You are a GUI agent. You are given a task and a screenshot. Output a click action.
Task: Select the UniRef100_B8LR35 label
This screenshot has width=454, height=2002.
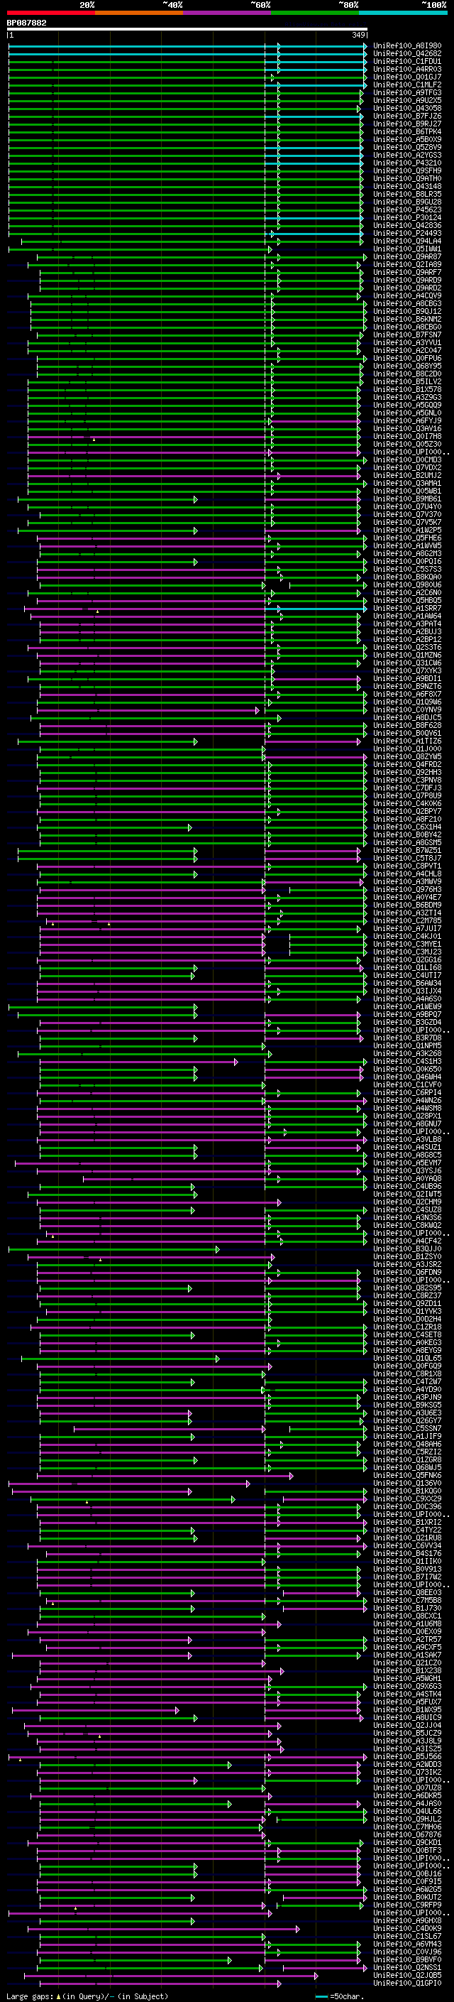coord(407,195)
